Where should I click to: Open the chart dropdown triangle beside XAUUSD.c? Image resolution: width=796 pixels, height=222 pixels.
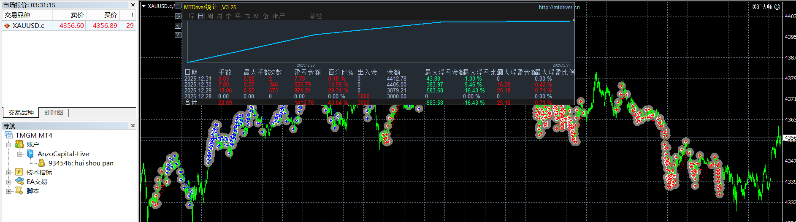[143, 6]
